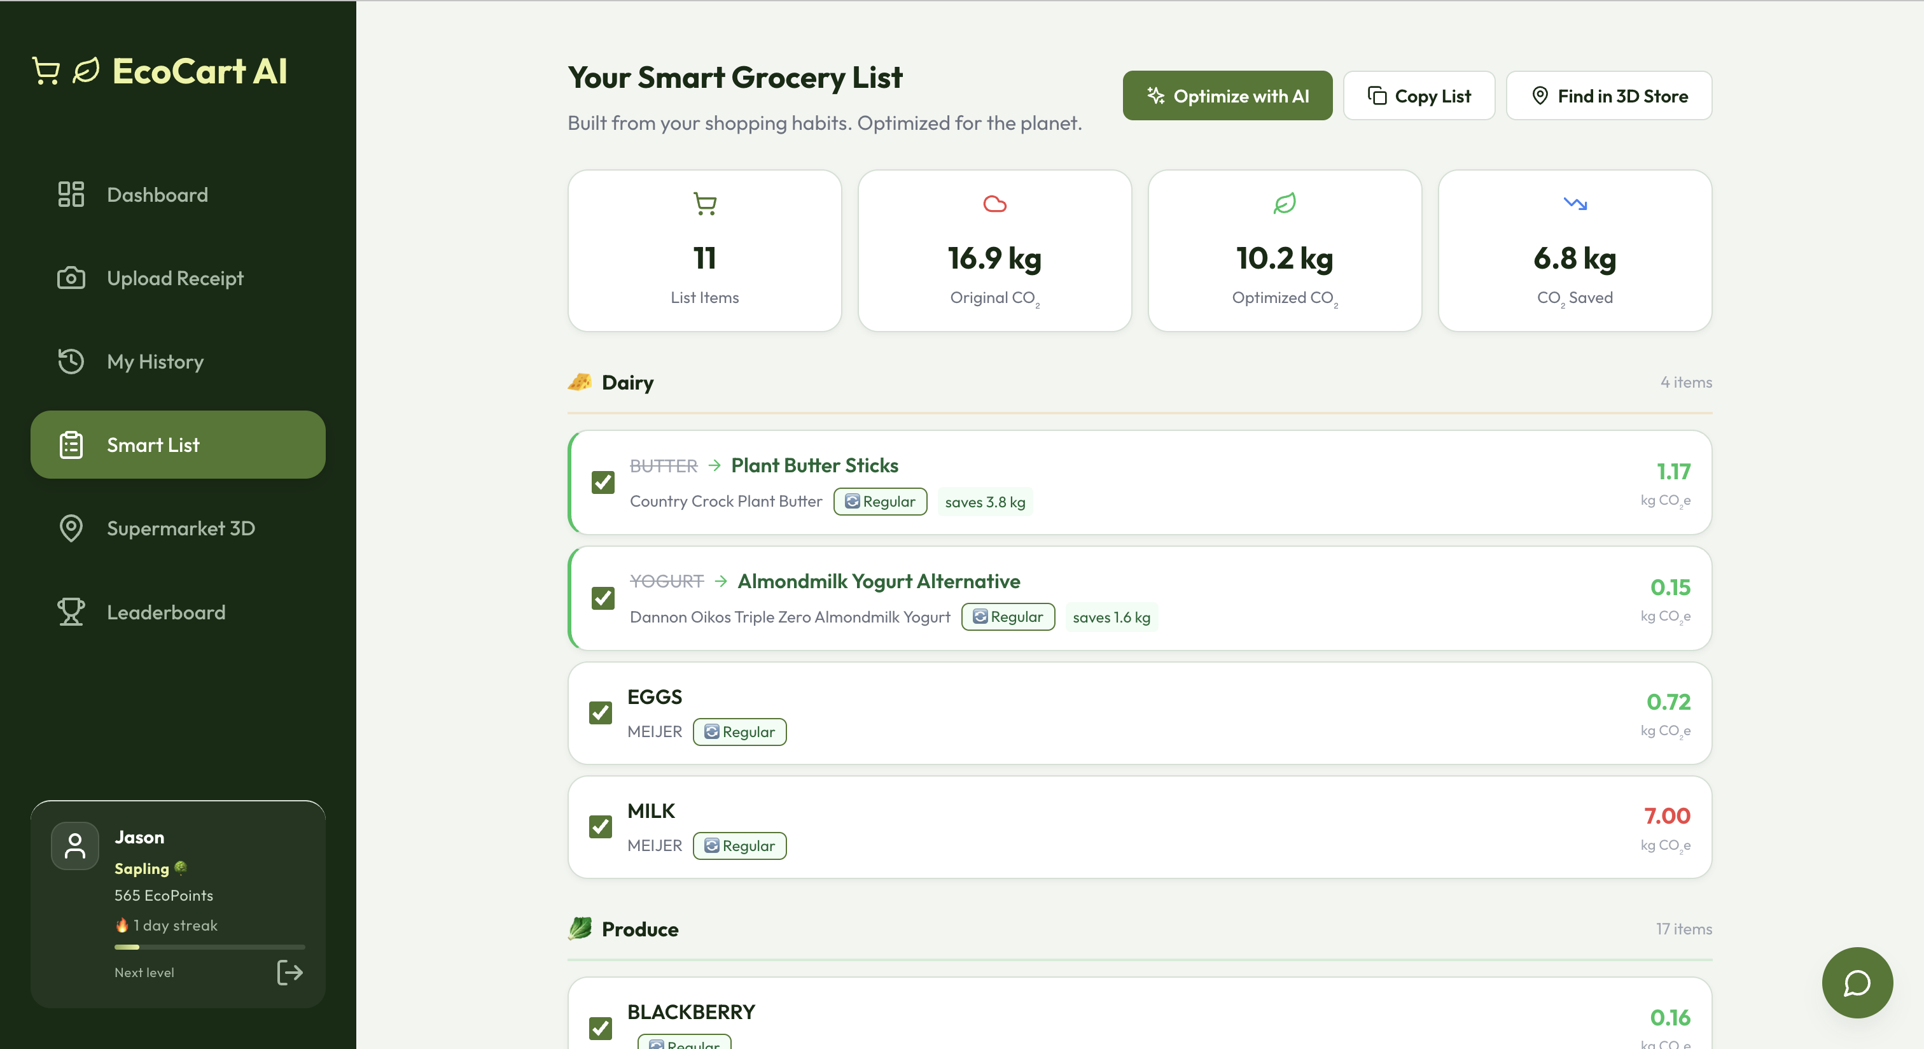1924x1049 pixels.
Task: Click the logout icon in the profile card
Action: point(289,972)
